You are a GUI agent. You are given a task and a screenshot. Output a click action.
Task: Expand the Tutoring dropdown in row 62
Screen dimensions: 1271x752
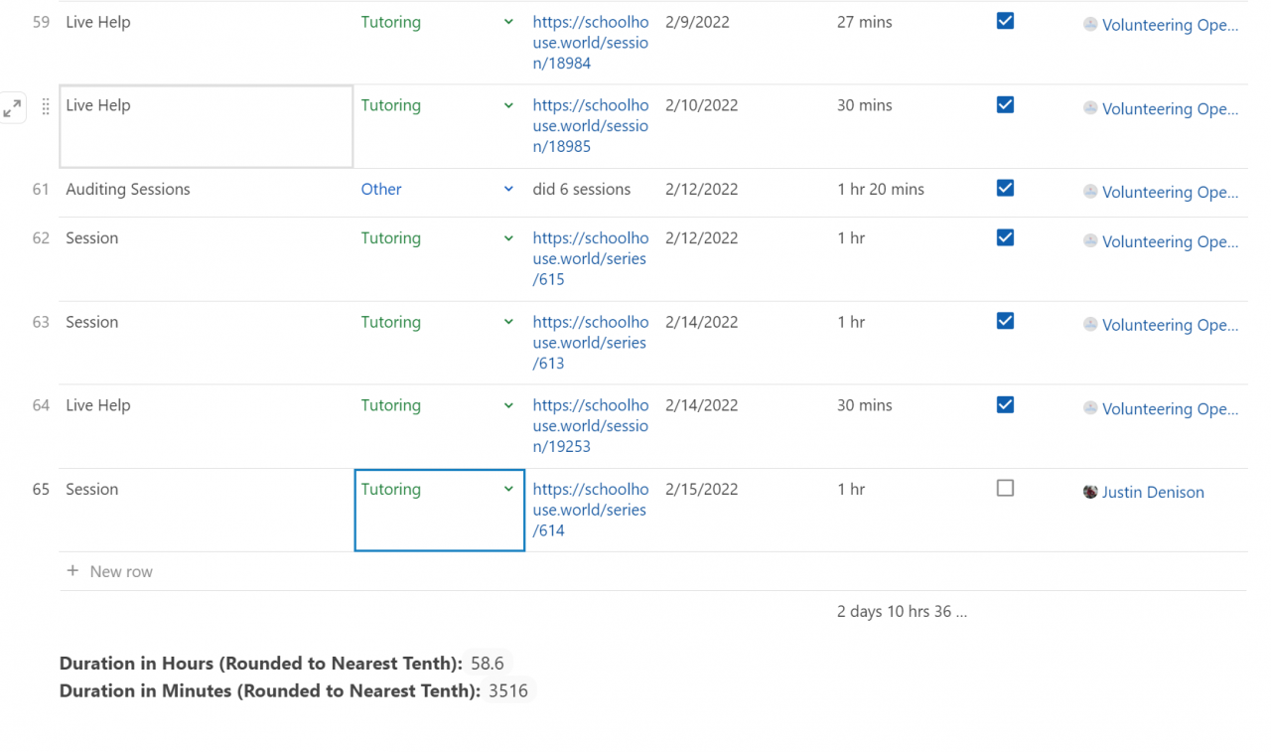tap(508, 238)
